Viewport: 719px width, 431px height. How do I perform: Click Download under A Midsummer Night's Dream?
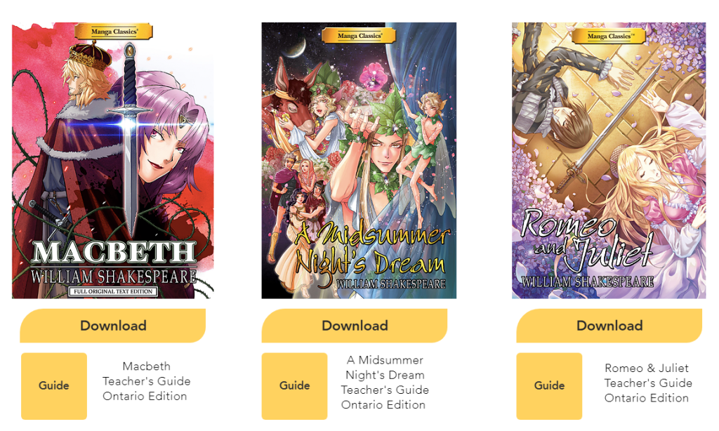[355, 326]
